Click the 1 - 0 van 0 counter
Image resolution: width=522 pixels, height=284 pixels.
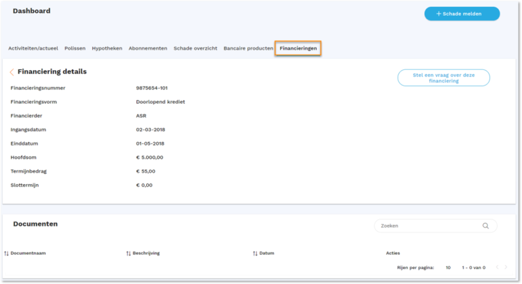coord(473,267)
